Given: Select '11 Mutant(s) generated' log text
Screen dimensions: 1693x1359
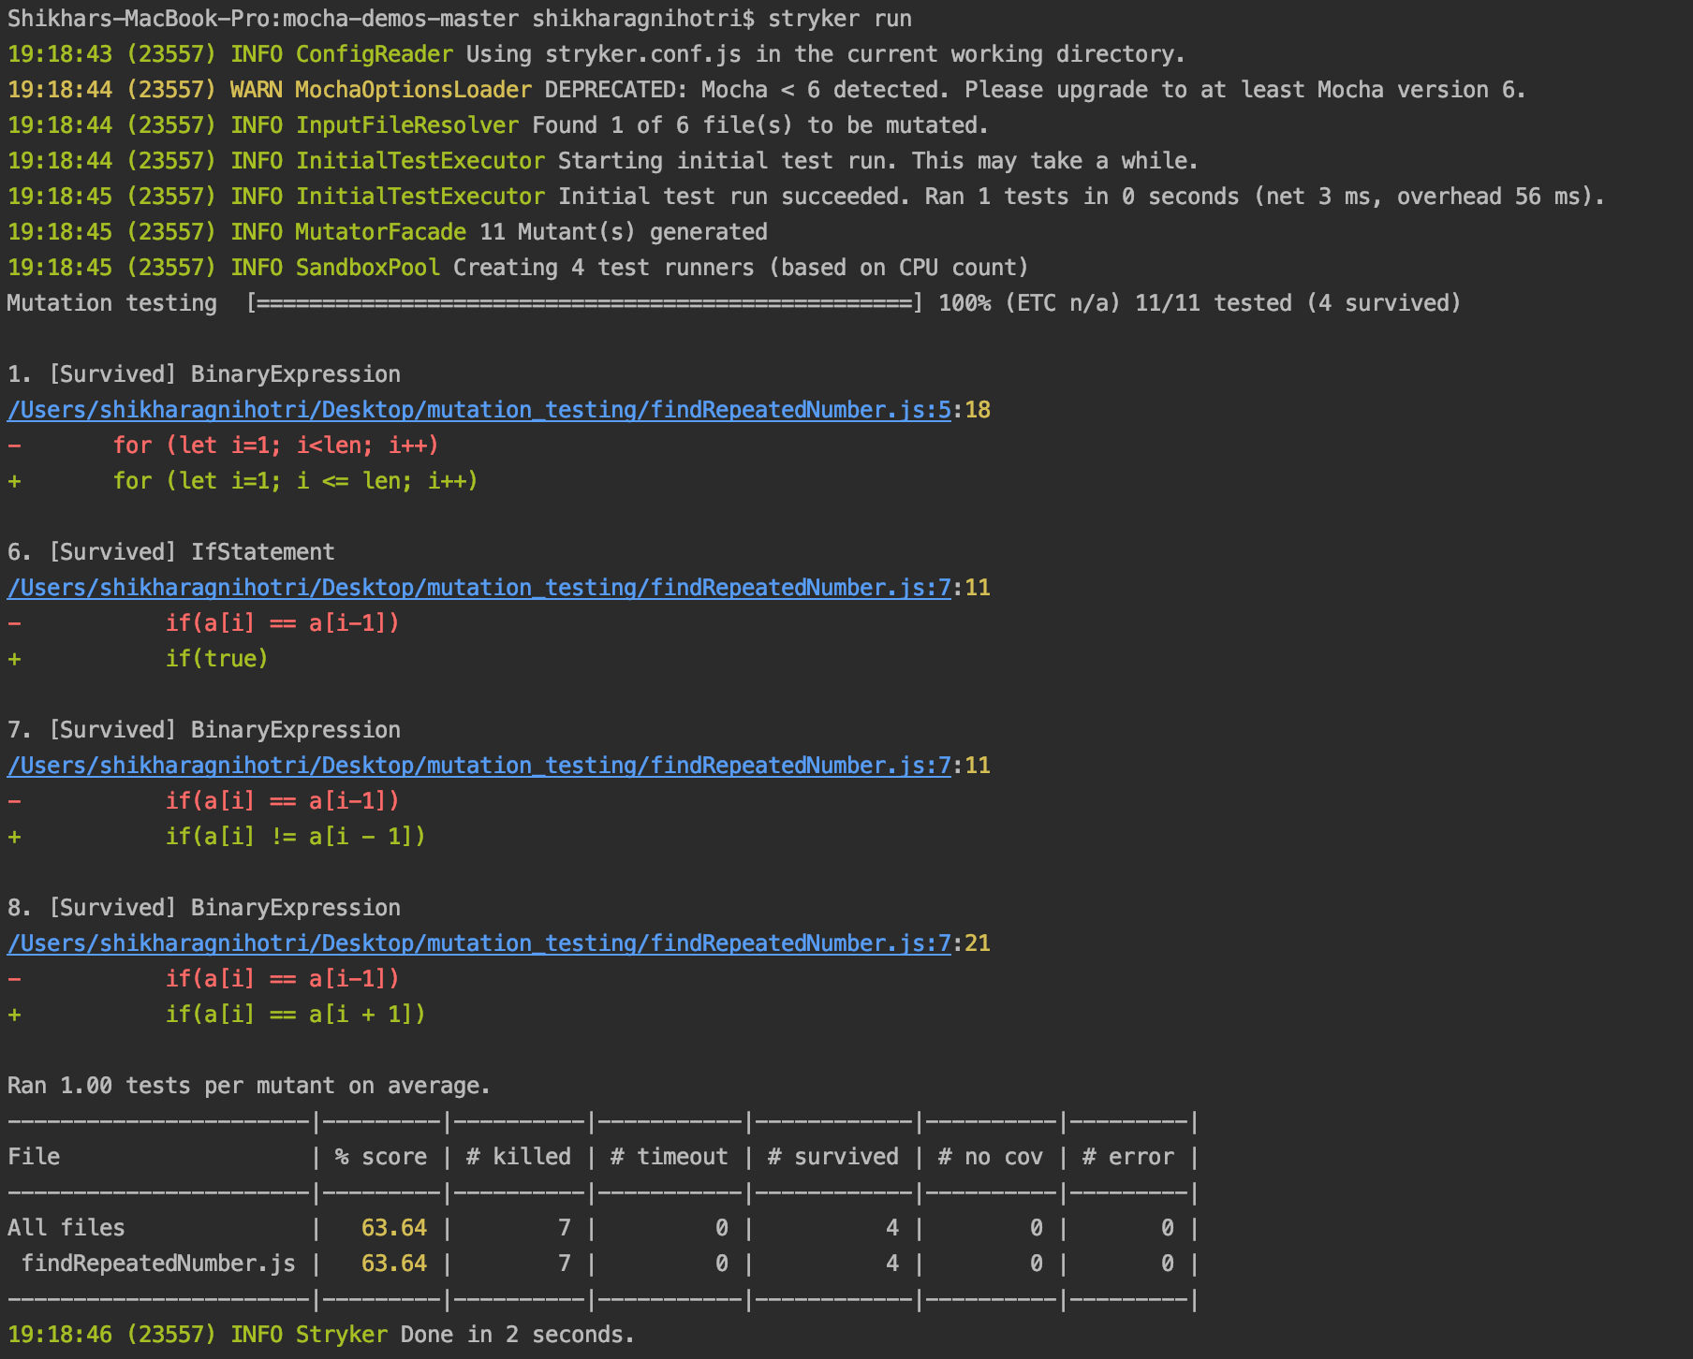Looking at the screenshot, I should click(x=624, y=232).
